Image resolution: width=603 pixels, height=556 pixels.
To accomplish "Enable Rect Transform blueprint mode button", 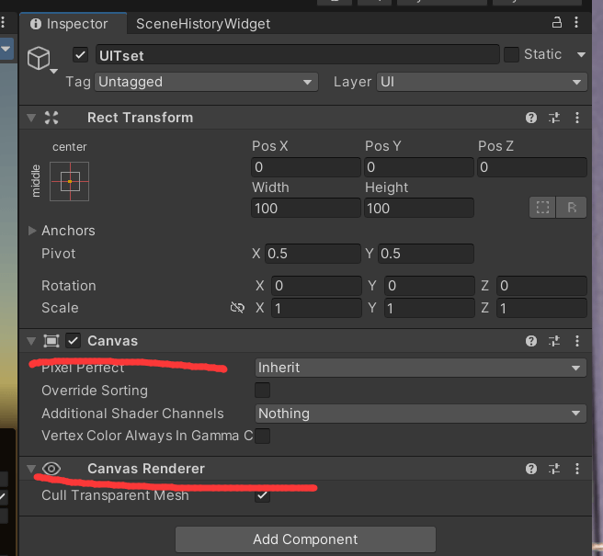I will click(541, 208).
